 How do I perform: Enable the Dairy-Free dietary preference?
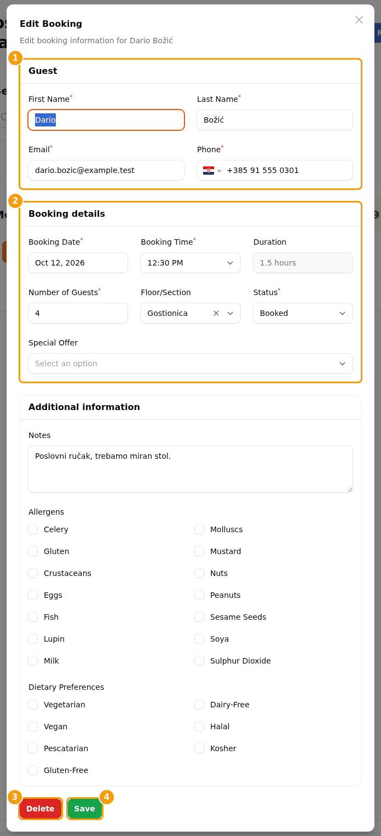click(x=199, y=705)
